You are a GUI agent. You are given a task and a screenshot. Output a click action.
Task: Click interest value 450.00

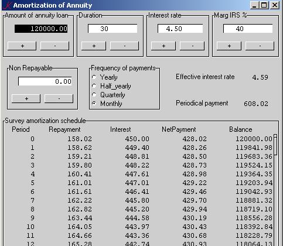coord(137,139)
